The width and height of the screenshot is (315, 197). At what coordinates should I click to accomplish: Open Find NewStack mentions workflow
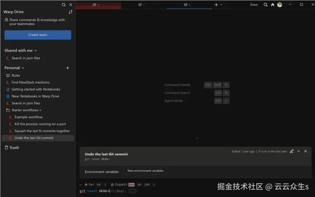(30, 82)
